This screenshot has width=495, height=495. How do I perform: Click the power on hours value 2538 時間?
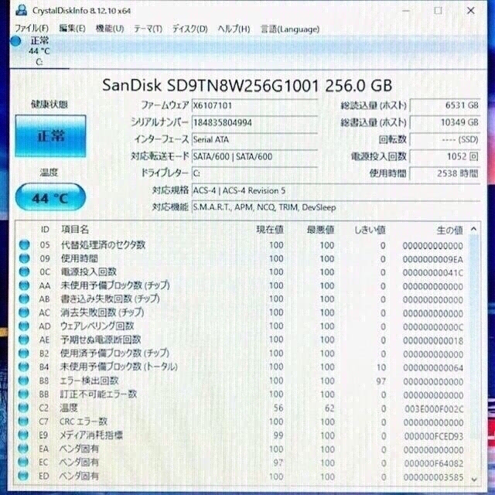[x=445, y=173]
